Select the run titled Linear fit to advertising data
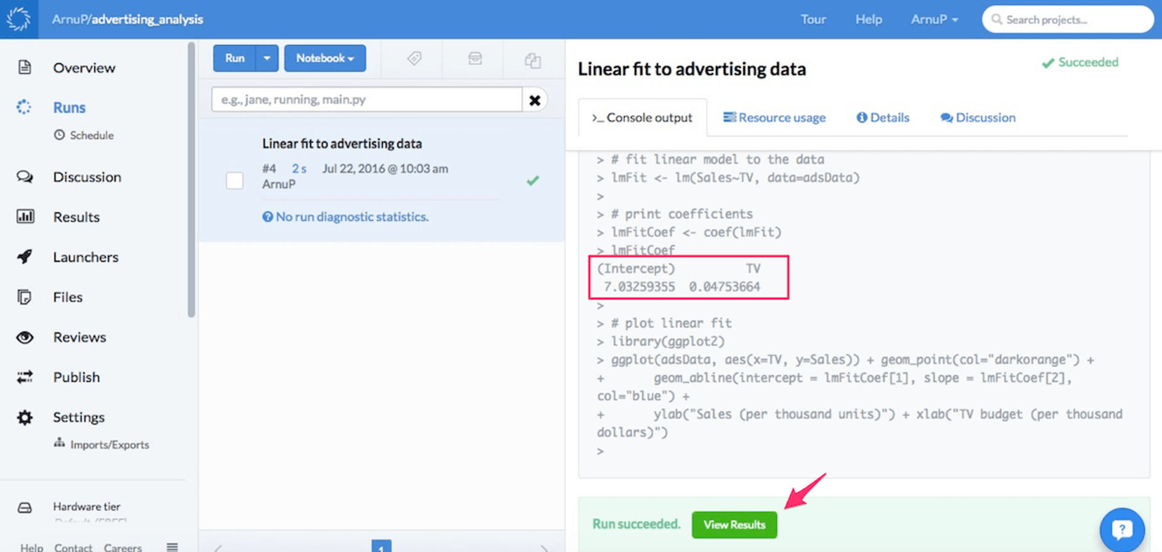This screenshot has height=552, width=1162. click(x=342, y=143)
